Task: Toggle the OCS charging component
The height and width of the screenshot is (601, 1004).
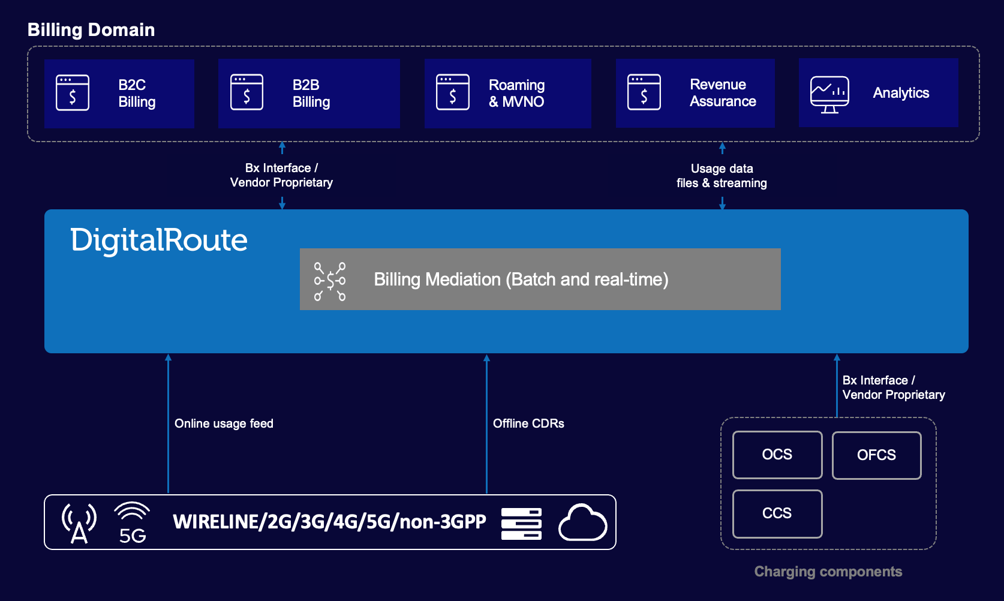Action: click(x=777, y=455)
